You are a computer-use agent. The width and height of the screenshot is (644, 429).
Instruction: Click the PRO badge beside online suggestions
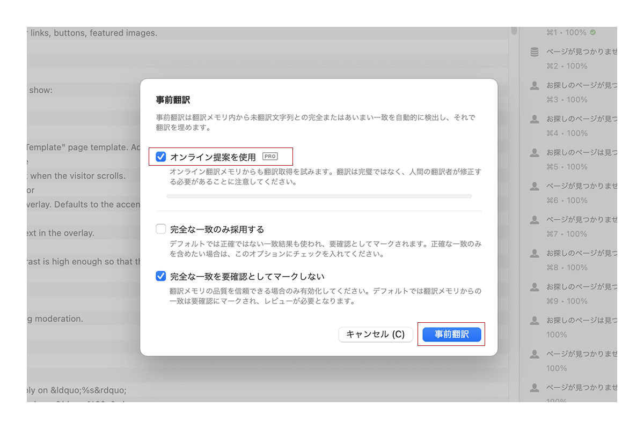click(x=270, y=157)
